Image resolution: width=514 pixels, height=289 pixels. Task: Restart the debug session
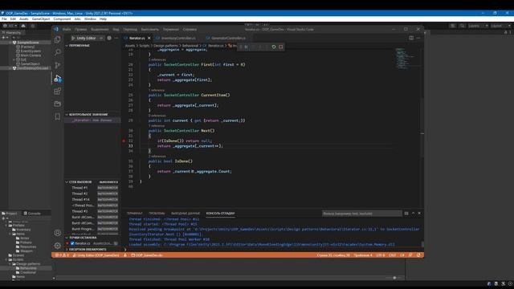(x=274, y=47)
